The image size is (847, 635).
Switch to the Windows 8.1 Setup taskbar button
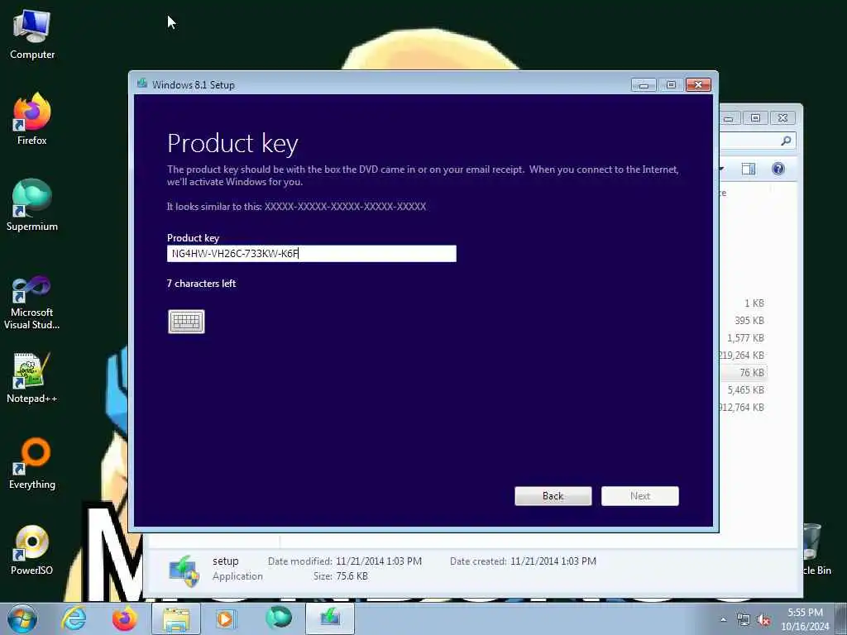[x=330, y=618]
